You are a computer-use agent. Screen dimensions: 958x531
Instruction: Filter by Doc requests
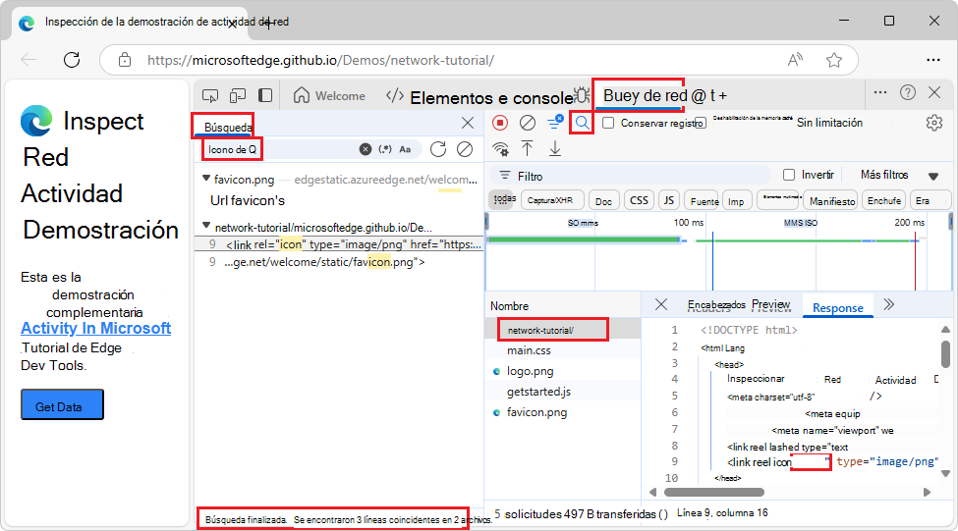tap(604, 201)
